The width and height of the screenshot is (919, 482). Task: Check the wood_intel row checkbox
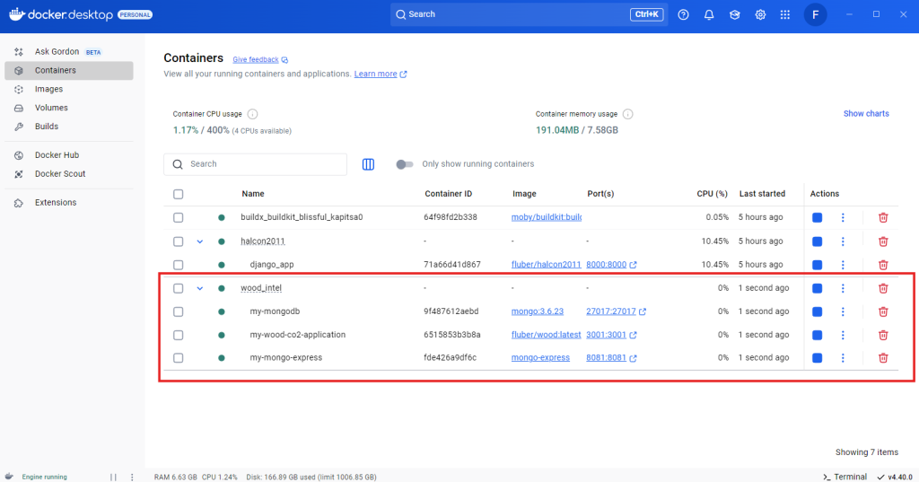179,288
